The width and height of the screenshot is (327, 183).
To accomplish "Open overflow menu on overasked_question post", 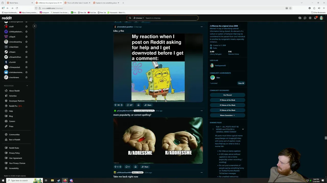I will point(202,27).
